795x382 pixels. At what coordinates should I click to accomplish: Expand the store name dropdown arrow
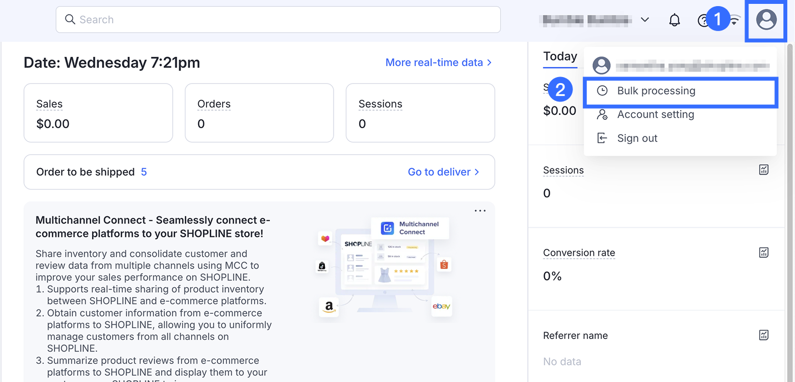pos(645,20)
